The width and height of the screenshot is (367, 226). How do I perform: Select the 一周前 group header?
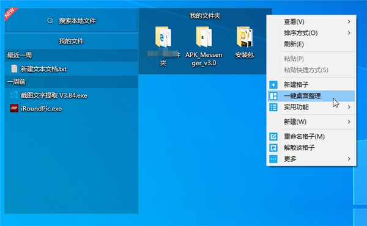[x=71, y=82]
